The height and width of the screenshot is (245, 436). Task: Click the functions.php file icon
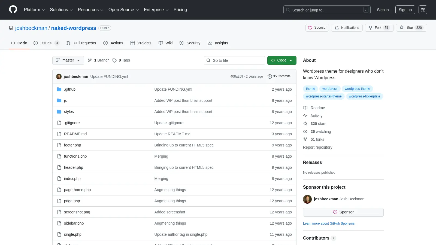point(59,156)
